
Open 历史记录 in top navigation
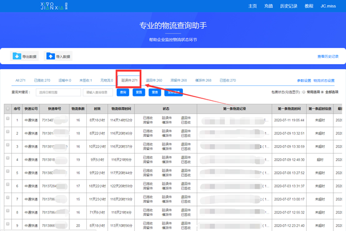pyautogui.click(x=289, y=6)
